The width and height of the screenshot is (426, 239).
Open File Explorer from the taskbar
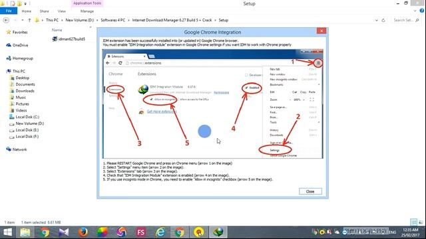tap(25, 232)
